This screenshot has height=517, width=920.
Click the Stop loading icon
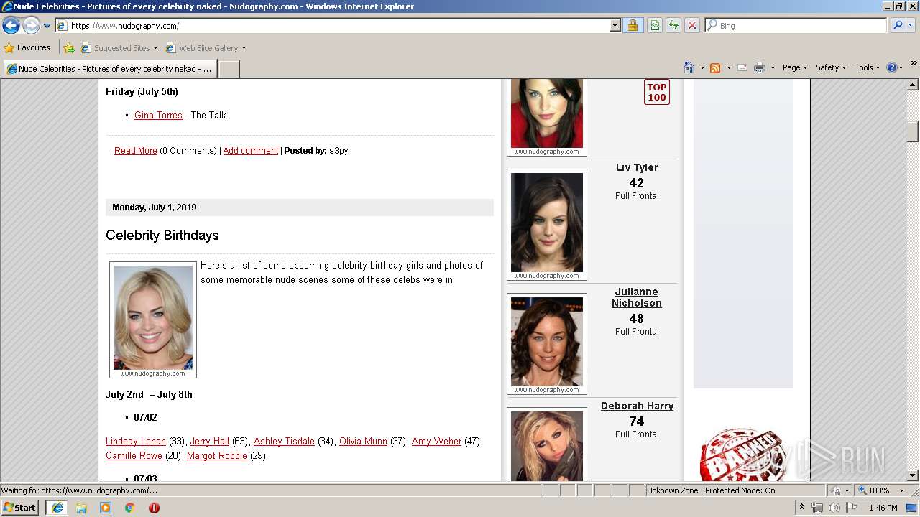(692, 26)
